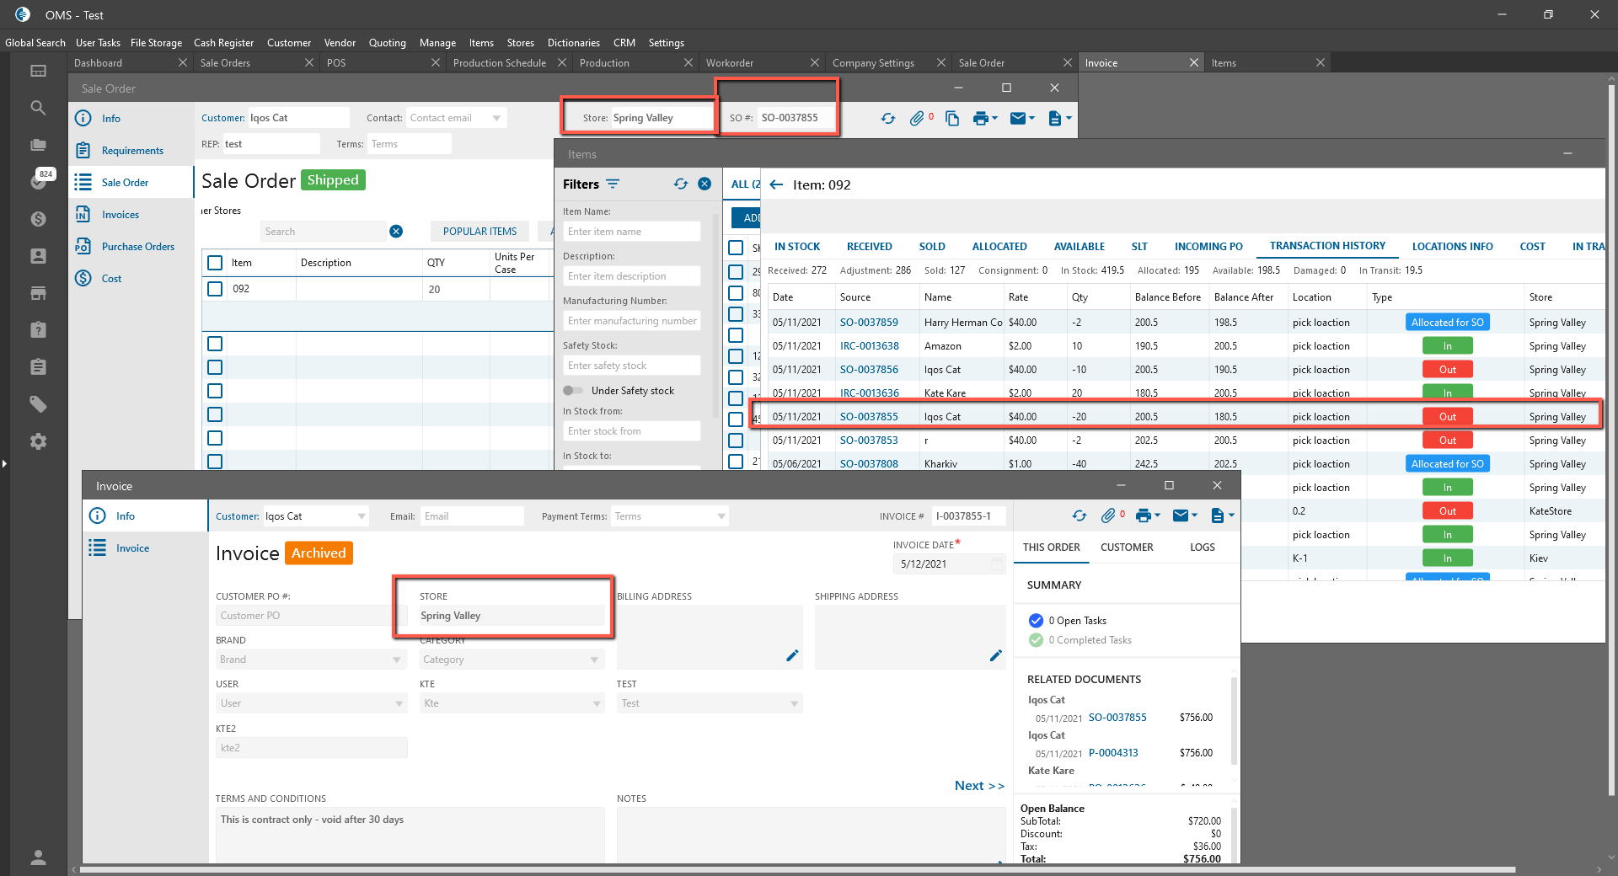Check the box for item 092 row
Viewport: 1618px width, 876px height.
[x=215, y=289]
